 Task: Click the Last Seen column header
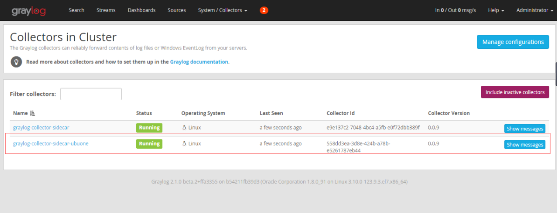(x=272, y=113)
